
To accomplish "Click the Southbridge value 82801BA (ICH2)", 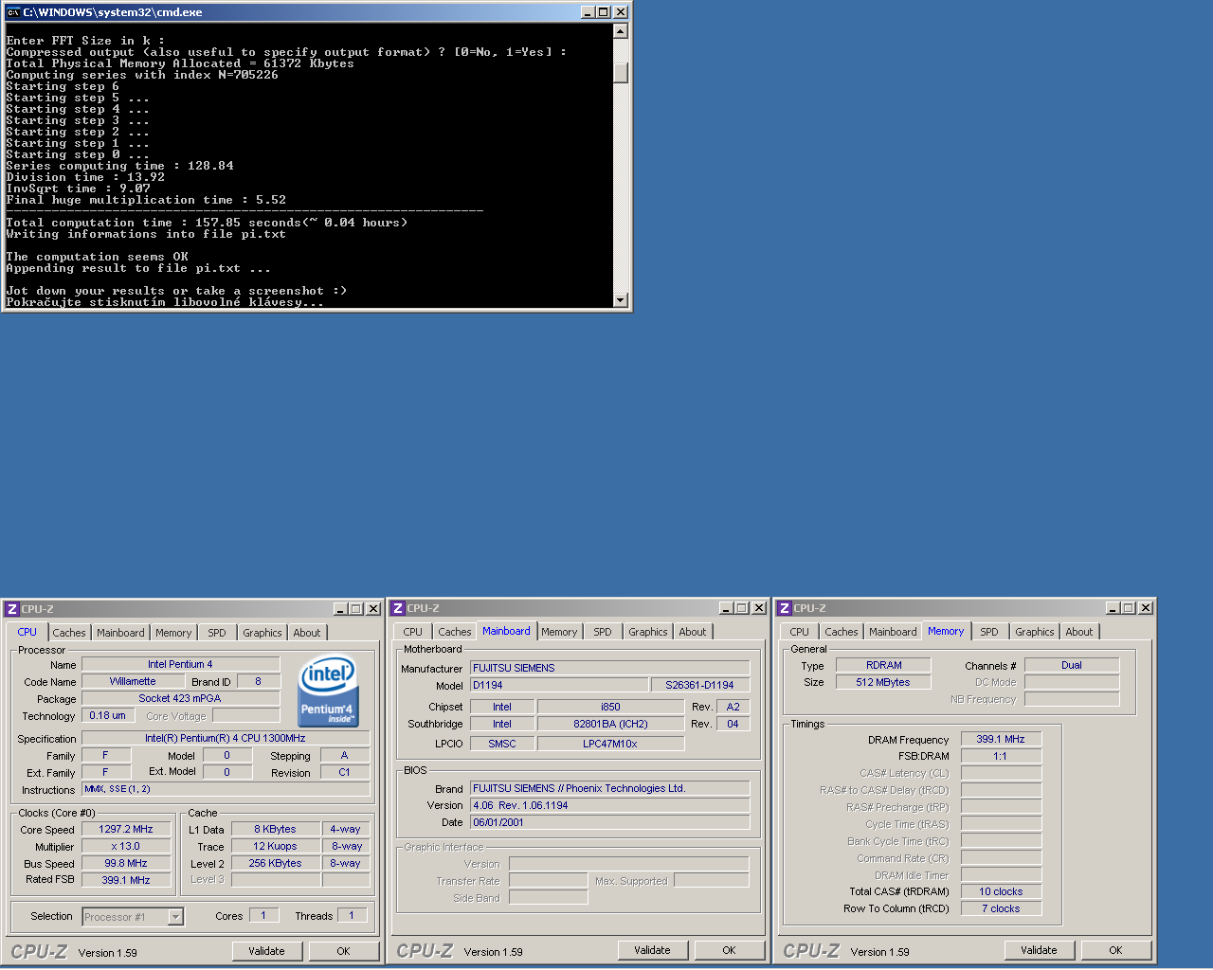I will point(610,724).
